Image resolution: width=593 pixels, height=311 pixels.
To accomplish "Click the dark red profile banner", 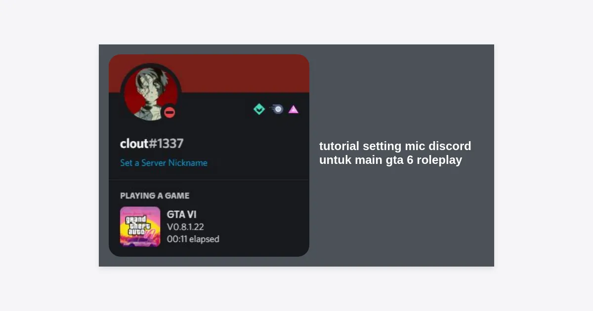I will 245,73.
